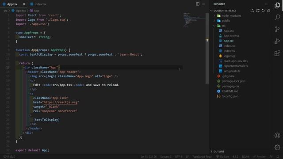
Task: Expand the node_modules folder
Action: pyautogui.click(x=231, y=16)
